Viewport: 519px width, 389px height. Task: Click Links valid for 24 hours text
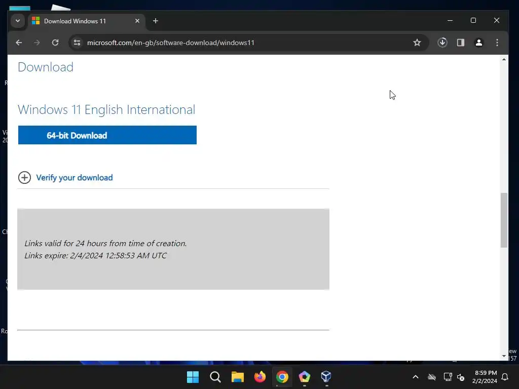pyautogui.click(x=105, y=244)
